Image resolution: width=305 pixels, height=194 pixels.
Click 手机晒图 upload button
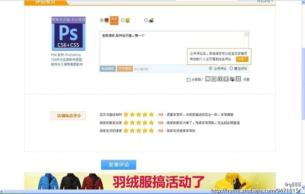coord(125,69)
